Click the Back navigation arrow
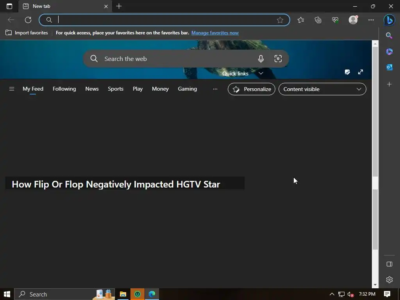The image size is (400, 300). [11, 20]
